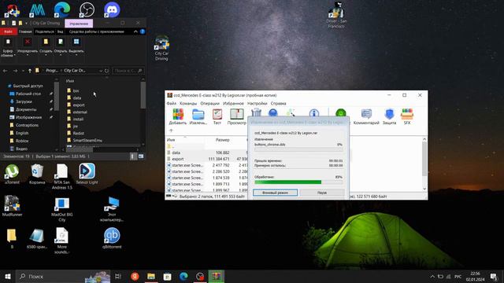Click the WinRAR Защита (Protect) shield icon
The width and height of the screenshot is (504, 283).
click(389, 114)
